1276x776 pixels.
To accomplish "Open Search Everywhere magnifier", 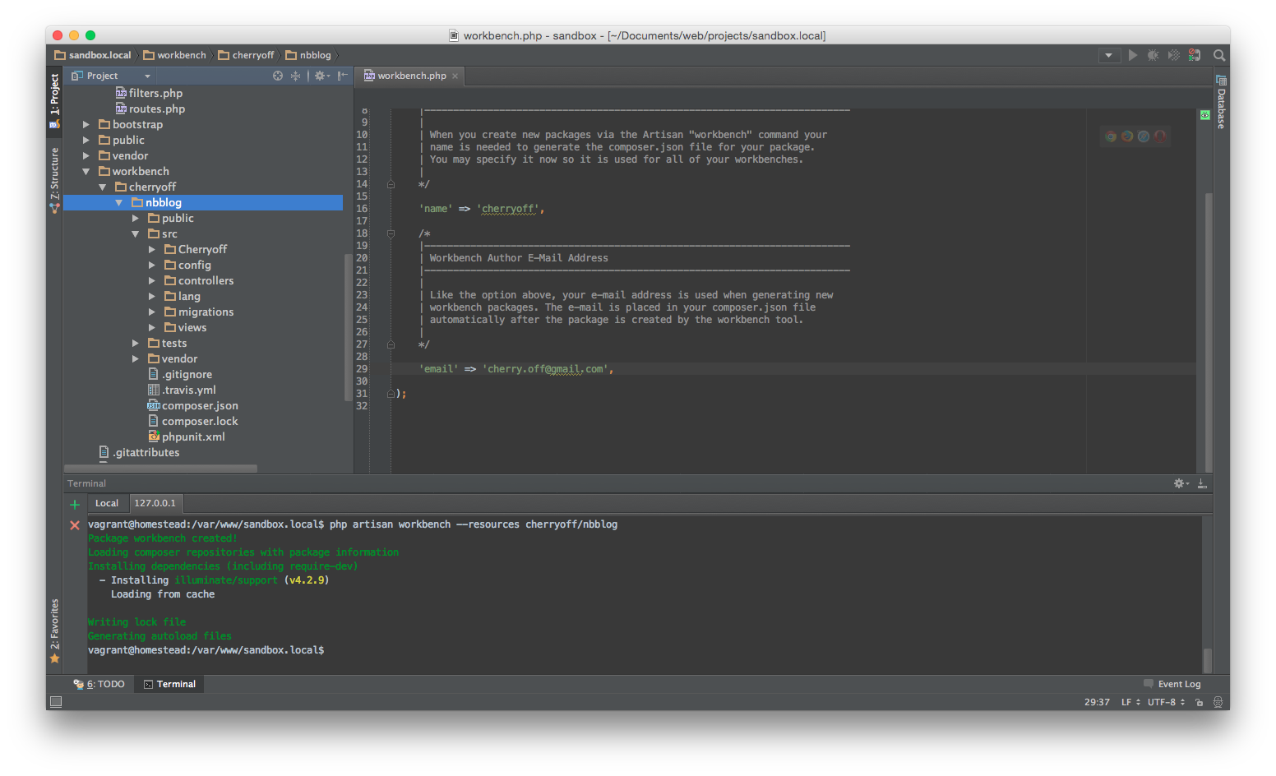I will [1219, 55].
